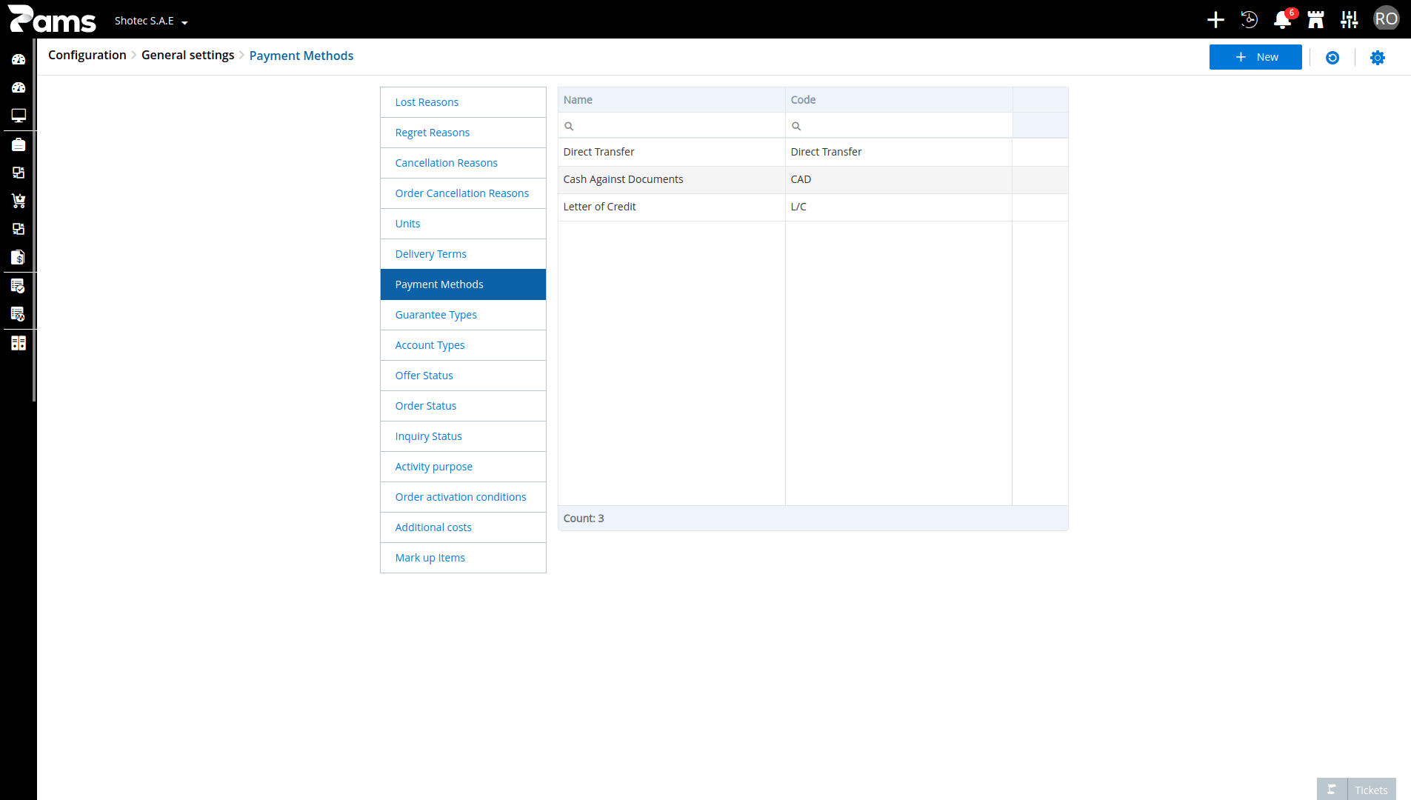Open the castle tower icon in header
Screen dimensions: 1411x800
(1315, 19)
